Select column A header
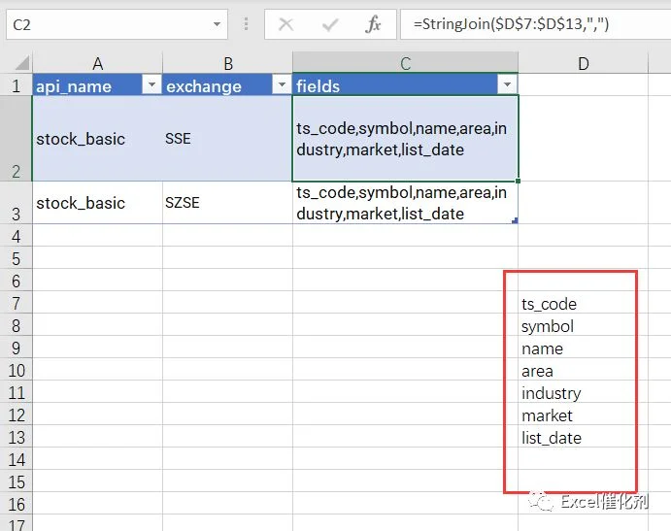Image resolution: width=671 pixels, height=531 pixels. [97, 63]
